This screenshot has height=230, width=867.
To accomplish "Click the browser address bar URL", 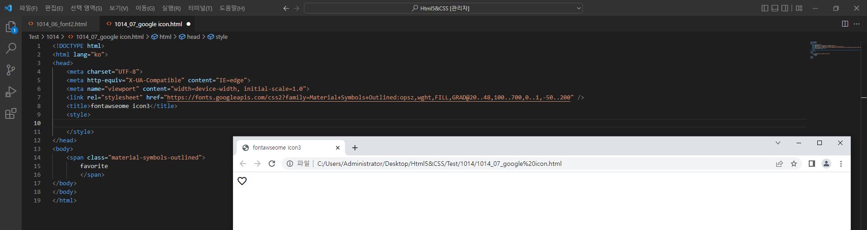I will 439,164.
